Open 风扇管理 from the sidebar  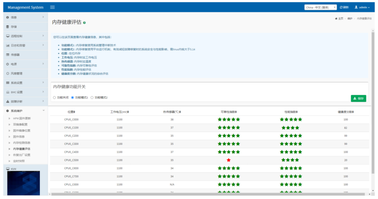pos(16,74)
